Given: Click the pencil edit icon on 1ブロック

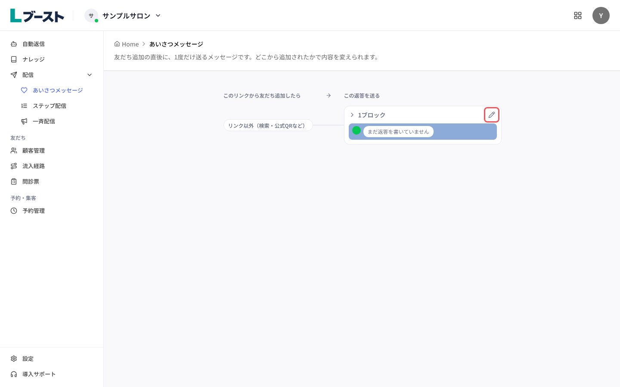Looking at the screenshot, I should click(x=492, y=115).
